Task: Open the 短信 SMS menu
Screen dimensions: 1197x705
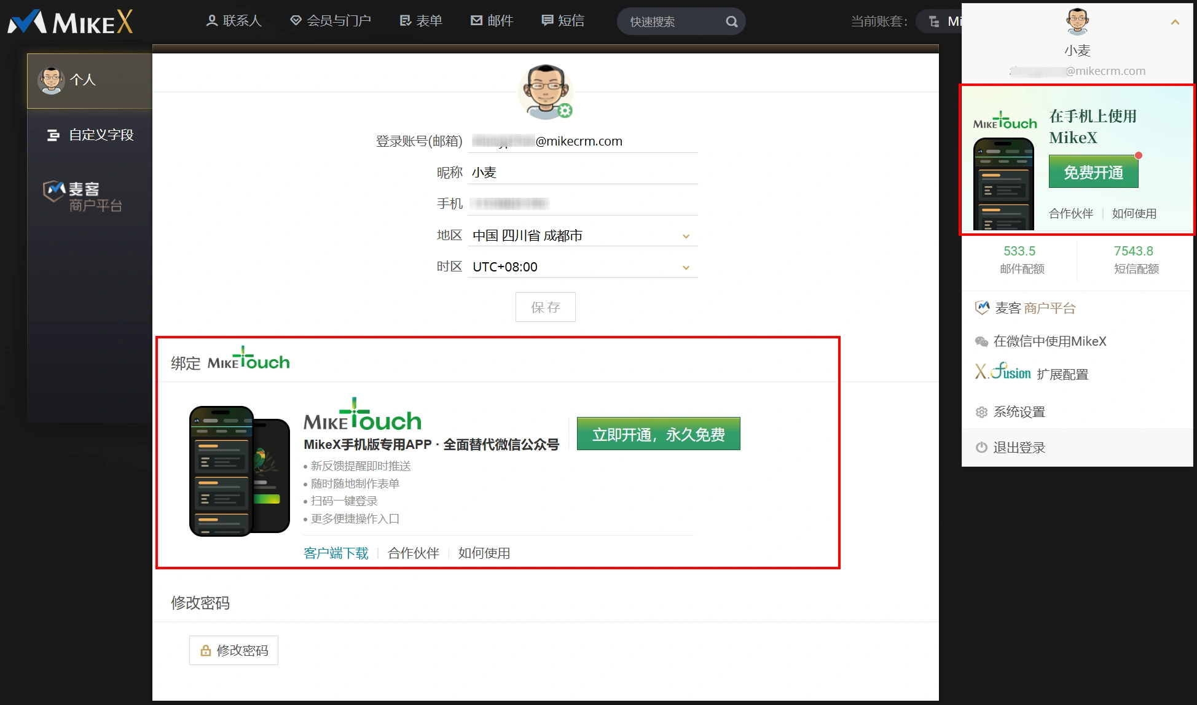Action: tap(562, 21)
